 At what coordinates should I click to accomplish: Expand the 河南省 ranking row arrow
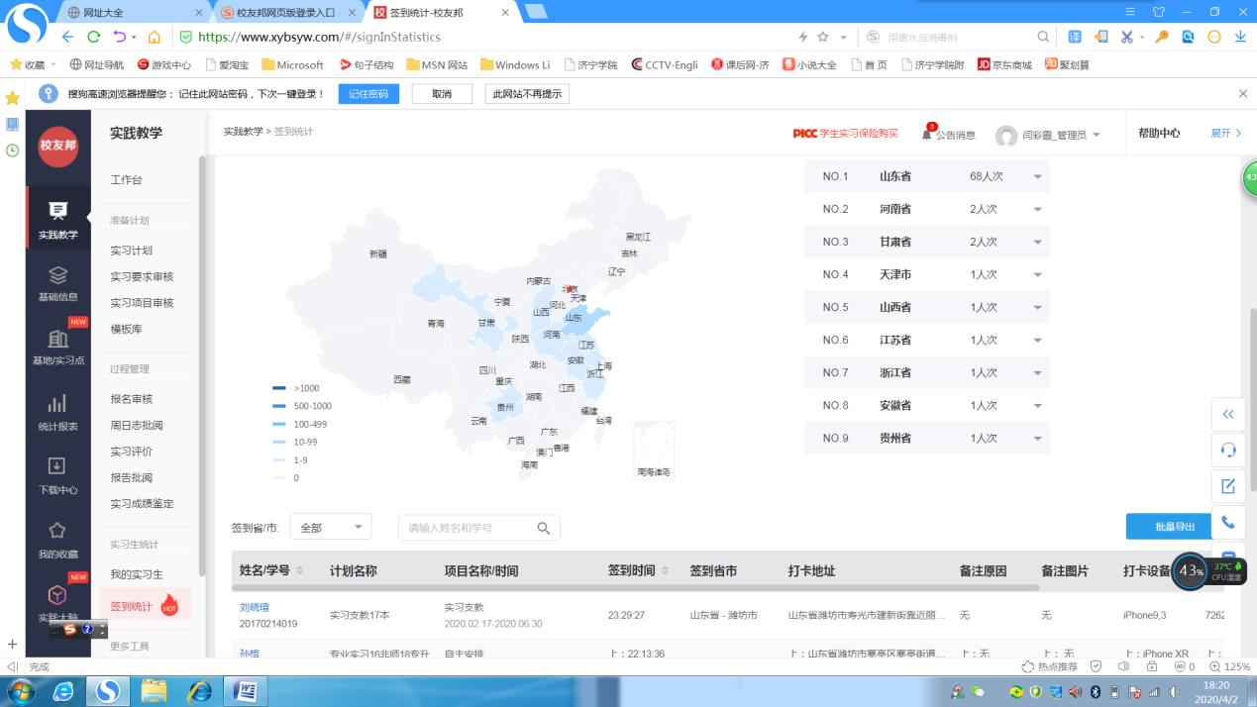(1037, 209)
